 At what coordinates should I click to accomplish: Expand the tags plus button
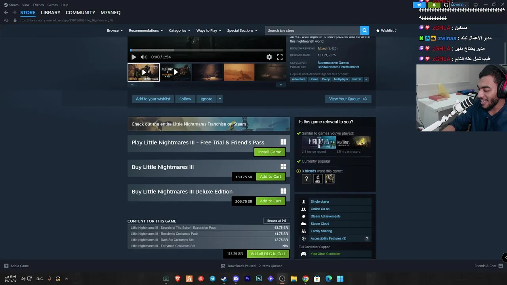click(x=366, y=79)
